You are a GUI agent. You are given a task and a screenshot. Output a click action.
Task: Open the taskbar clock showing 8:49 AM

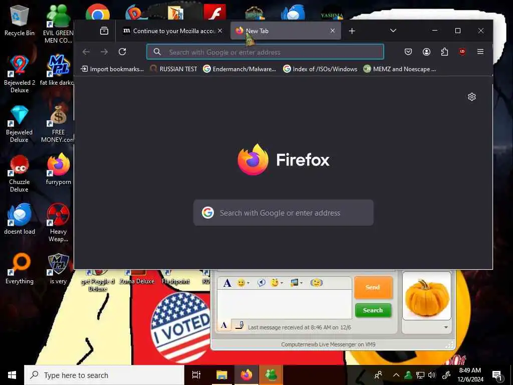(x=470, y=375)
